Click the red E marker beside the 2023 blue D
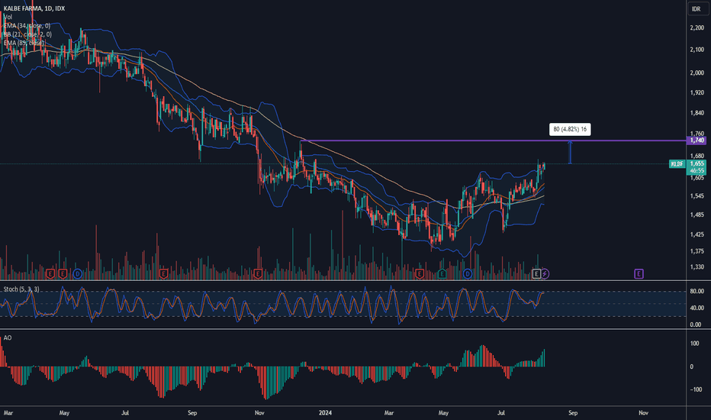 tap(63, 274)
